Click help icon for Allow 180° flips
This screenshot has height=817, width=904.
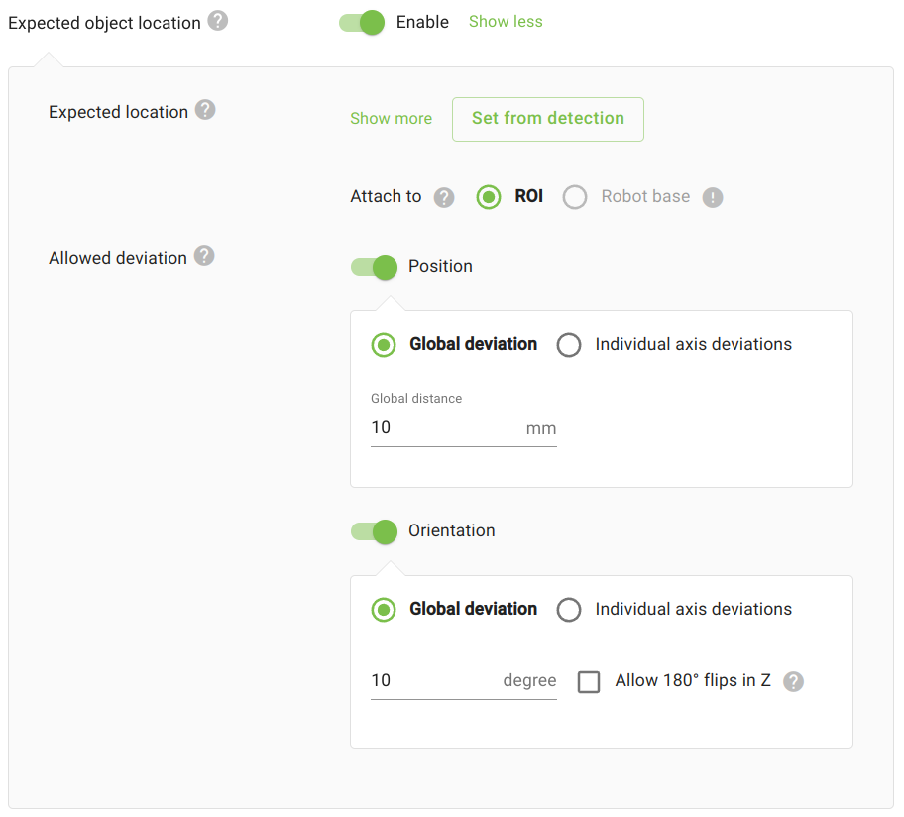[x=793, y=681]
